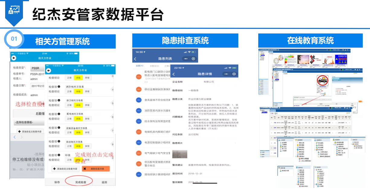The height and width of the screenshot is (189, 370).
Task: Tap back arrow in front 相关方作业 screen (22:03)
Action: (49, 71)
